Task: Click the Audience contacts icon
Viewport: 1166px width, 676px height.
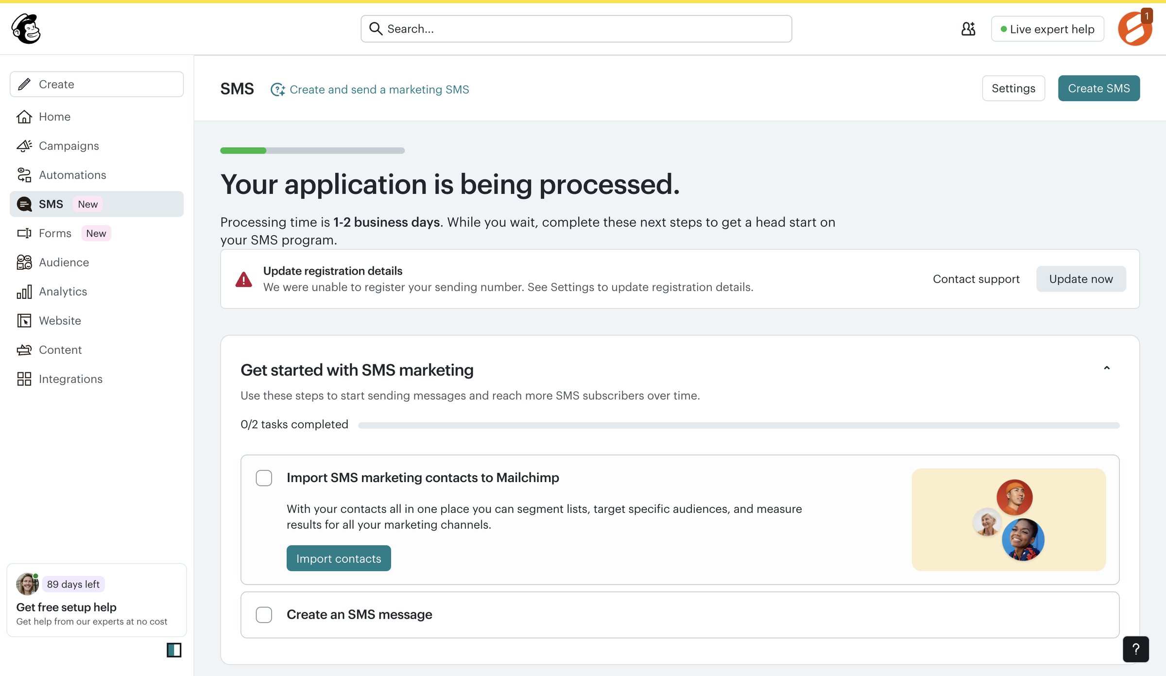Action: [24, 262]
